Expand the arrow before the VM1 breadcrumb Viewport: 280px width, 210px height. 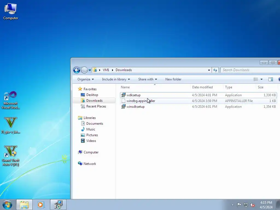[x=100, y=70]
